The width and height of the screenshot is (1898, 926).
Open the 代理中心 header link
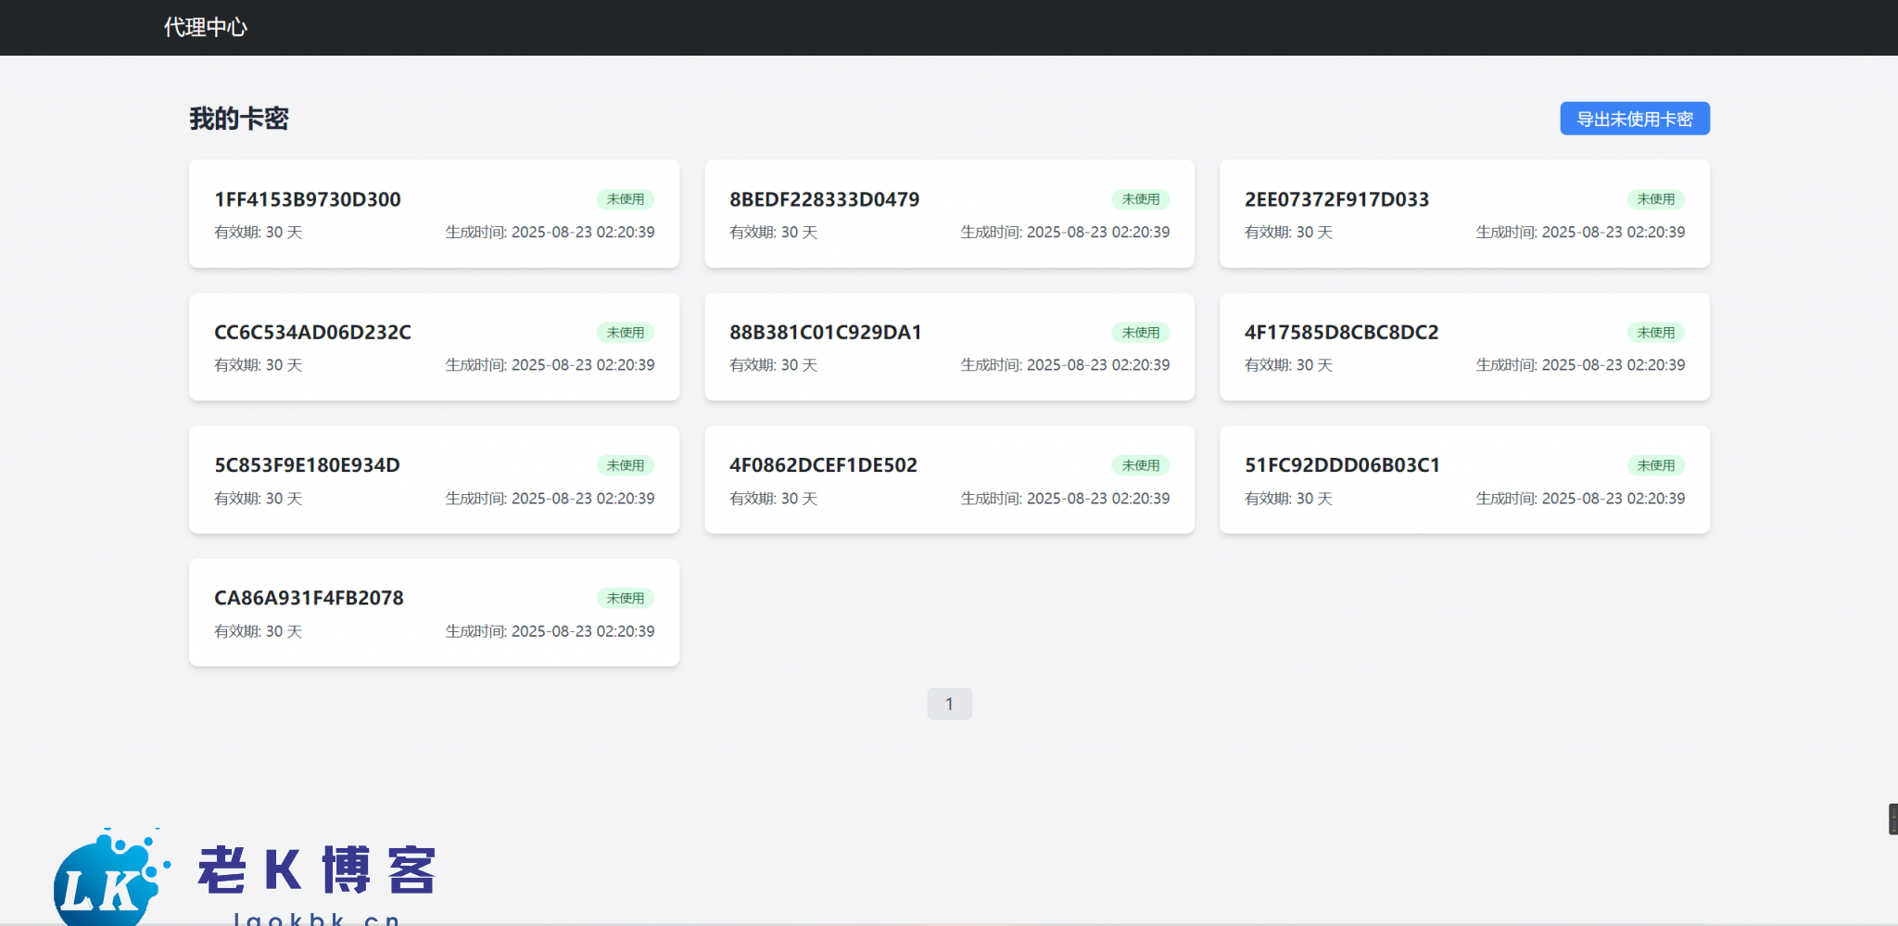pos(206,28)
